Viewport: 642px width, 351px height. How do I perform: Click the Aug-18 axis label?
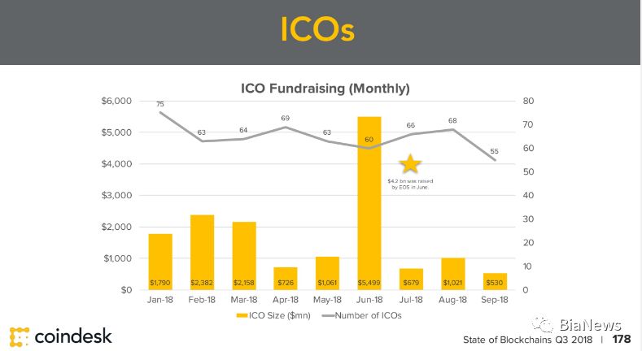(x=452, y=301)
